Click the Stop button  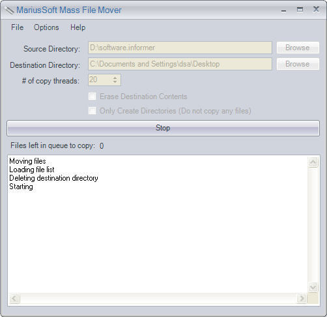(163, 128)
